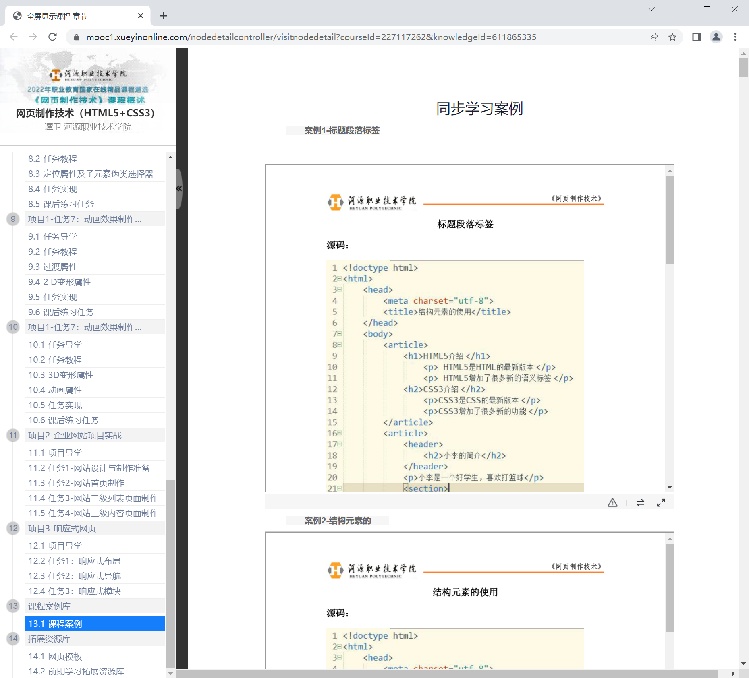749x678 pixels.
Task: Open the browser side panel icon
Action: (696, 37)
